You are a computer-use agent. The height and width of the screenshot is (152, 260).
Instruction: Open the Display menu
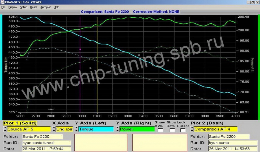[12, 7]
